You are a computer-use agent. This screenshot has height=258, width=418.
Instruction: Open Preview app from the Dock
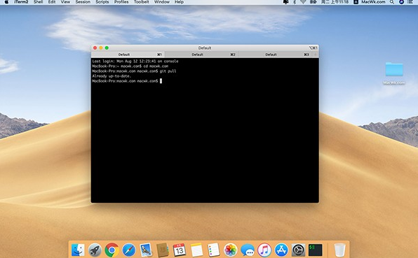pyautogui.click(x=146, y=250)
